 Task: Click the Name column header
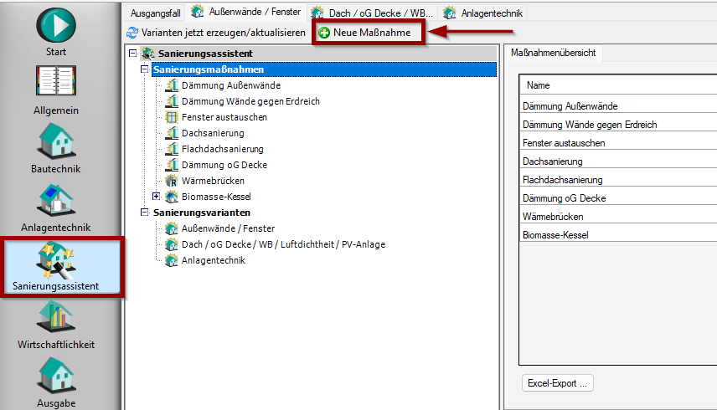coord(539,85)
